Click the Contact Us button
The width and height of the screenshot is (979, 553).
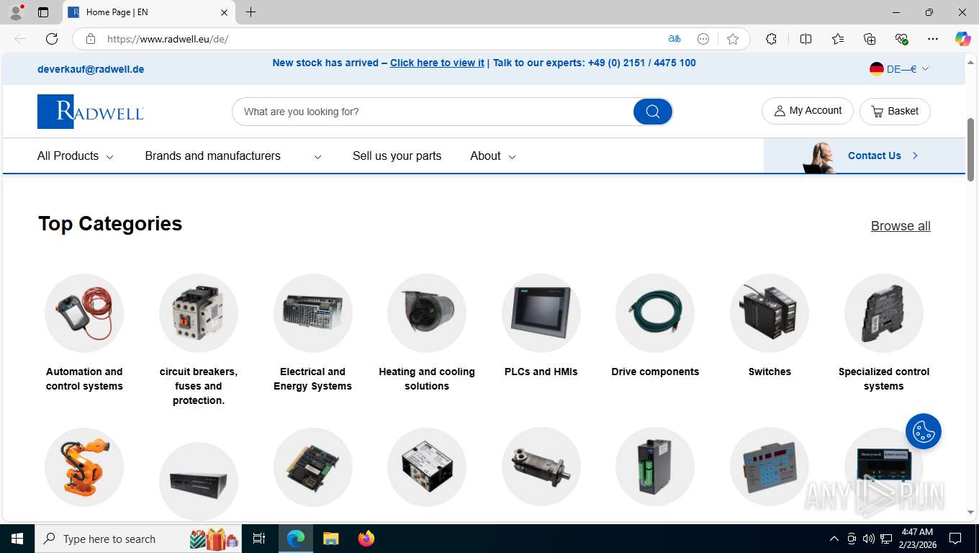click(865, 156)
